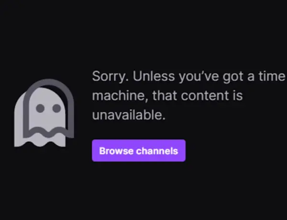The width and height of the screenshot is (287, 220).
Task: Click the word "Browse" on the purple button
Action: [116, 151]
